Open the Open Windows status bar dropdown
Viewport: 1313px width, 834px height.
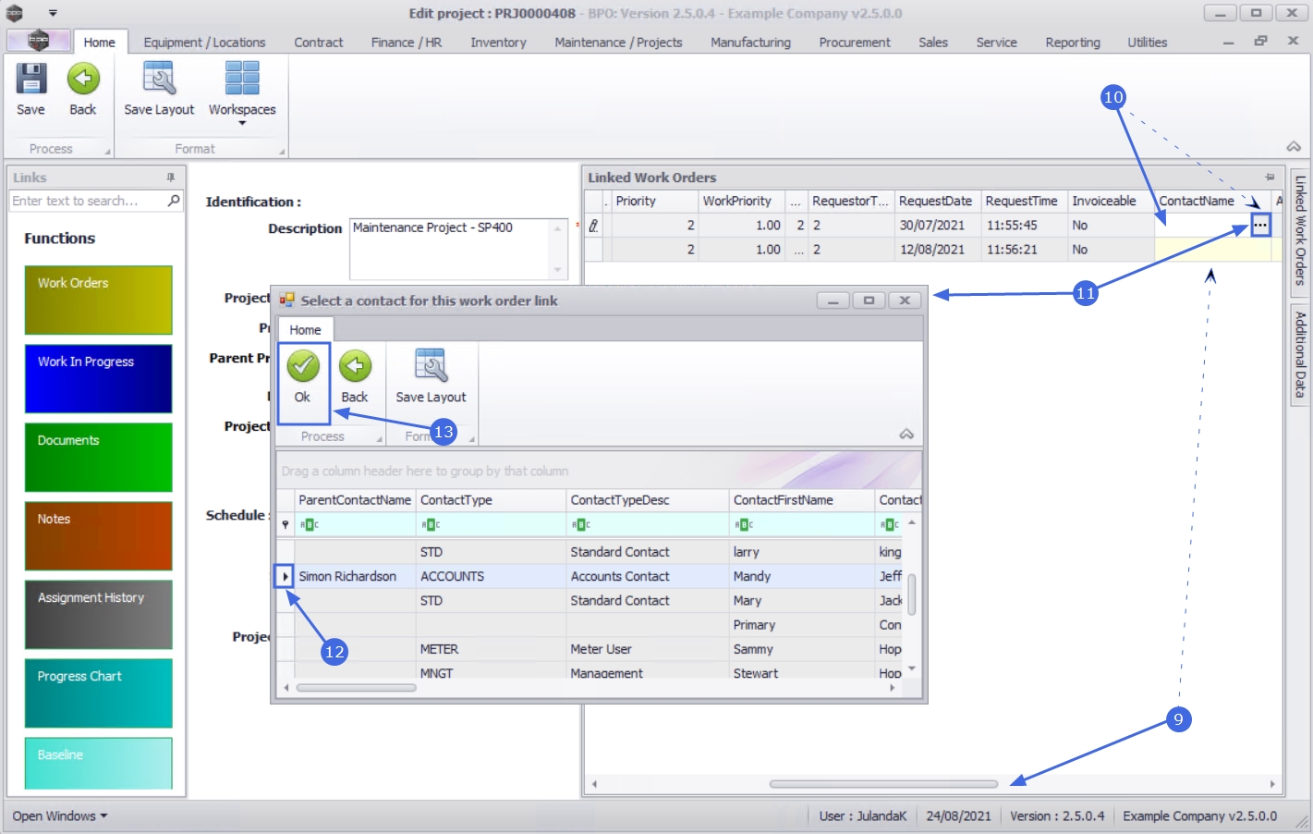click(x=60, y=816)
